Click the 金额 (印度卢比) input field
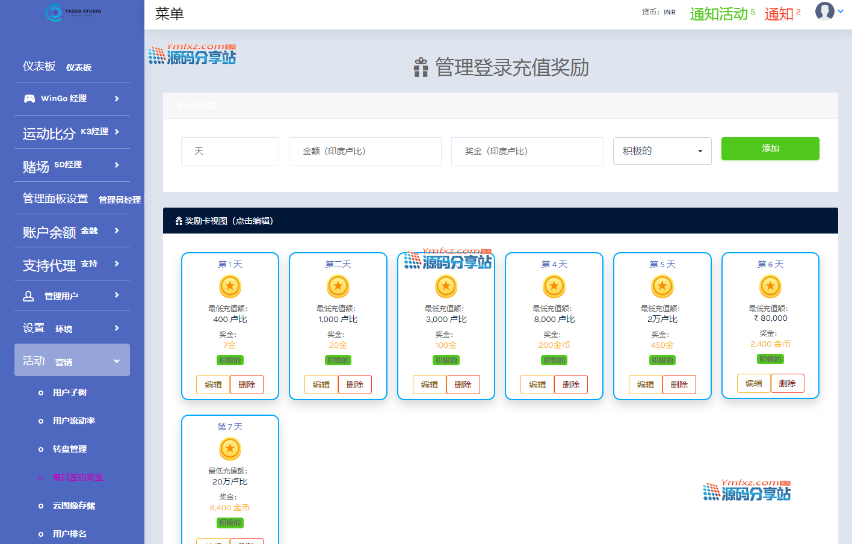The height and width of the screenshot is (544, 852). click(x=365, y=151)
